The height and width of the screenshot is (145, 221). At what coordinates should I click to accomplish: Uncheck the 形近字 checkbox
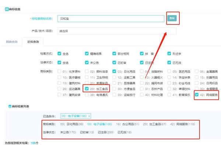click(169, 54)
